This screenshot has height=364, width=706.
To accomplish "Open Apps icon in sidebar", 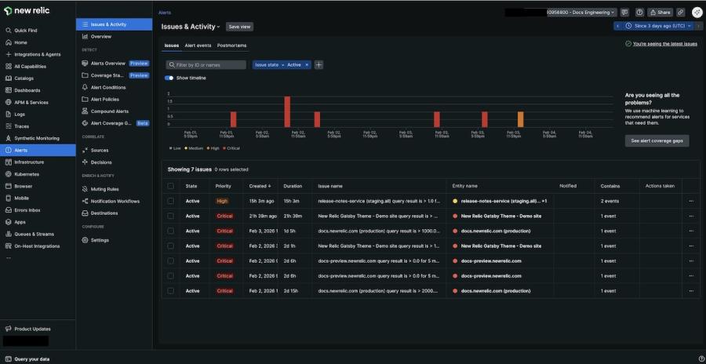I will tap(8, 222).
